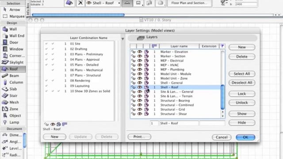
Task: Select the Marquee tool
Action: pyautogui.click(x=14, y=16)
